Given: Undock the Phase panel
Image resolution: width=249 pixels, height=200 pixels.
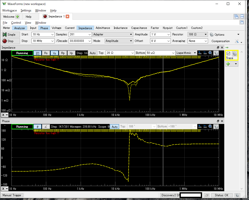Looking at the screenshot, I should point(218,121).
